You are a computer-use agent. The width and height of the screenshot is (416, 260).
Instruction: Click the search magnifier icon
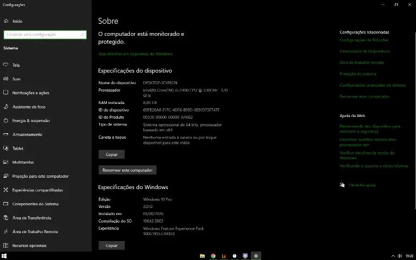point(83,35)
